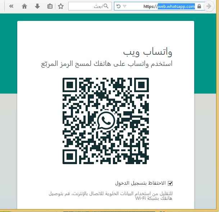Uncheck the الاحتفاظ بتسجيل الدخول checkbox
The width and height of the screenshot is (219, 212).
pos(170,183)
